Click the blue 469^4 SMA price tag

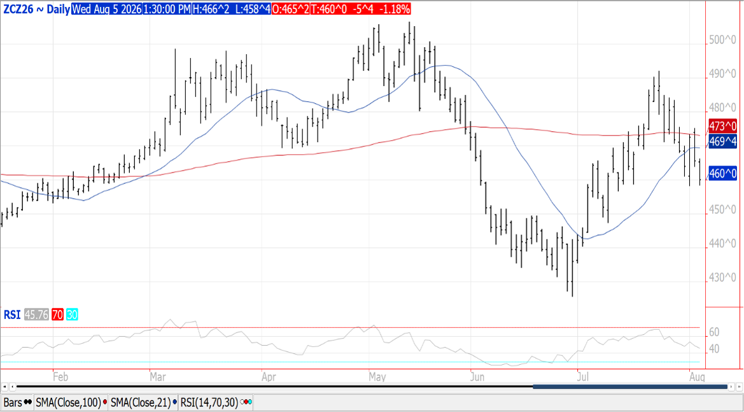point(722,141)
